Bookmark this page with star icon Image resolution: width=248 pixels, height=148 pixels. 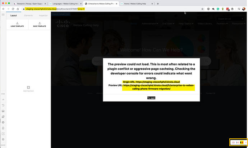click(202, 9)
